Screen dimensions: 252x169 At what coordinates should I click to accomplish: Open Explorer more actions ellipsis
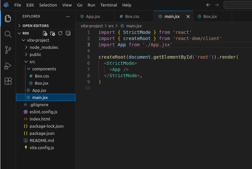coord(68,16)
